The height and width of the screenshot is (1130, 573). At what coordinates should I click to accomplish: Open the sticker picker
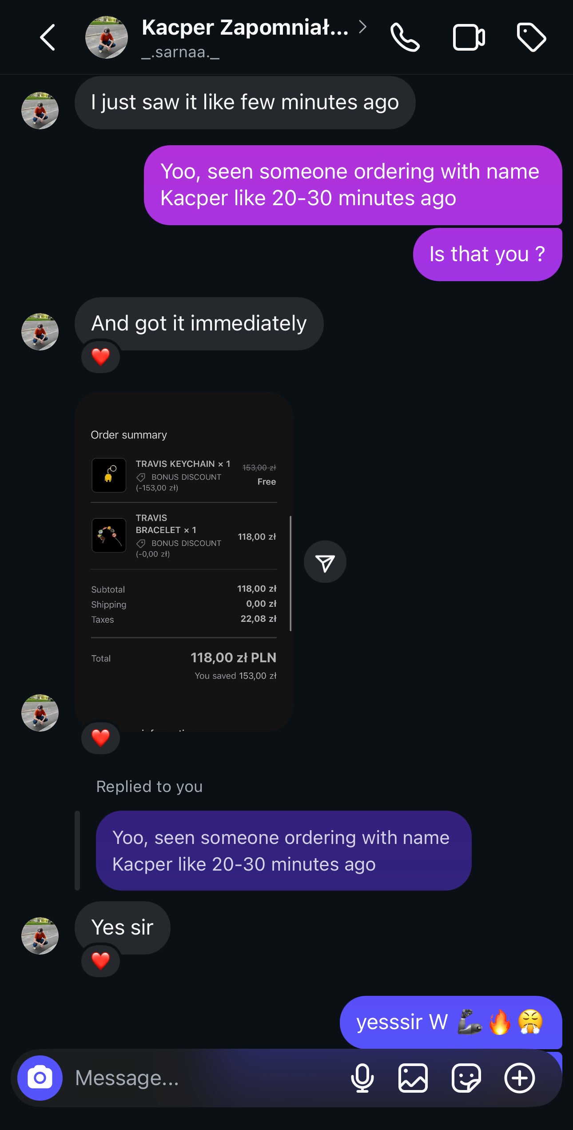(x=466, y=1078)
